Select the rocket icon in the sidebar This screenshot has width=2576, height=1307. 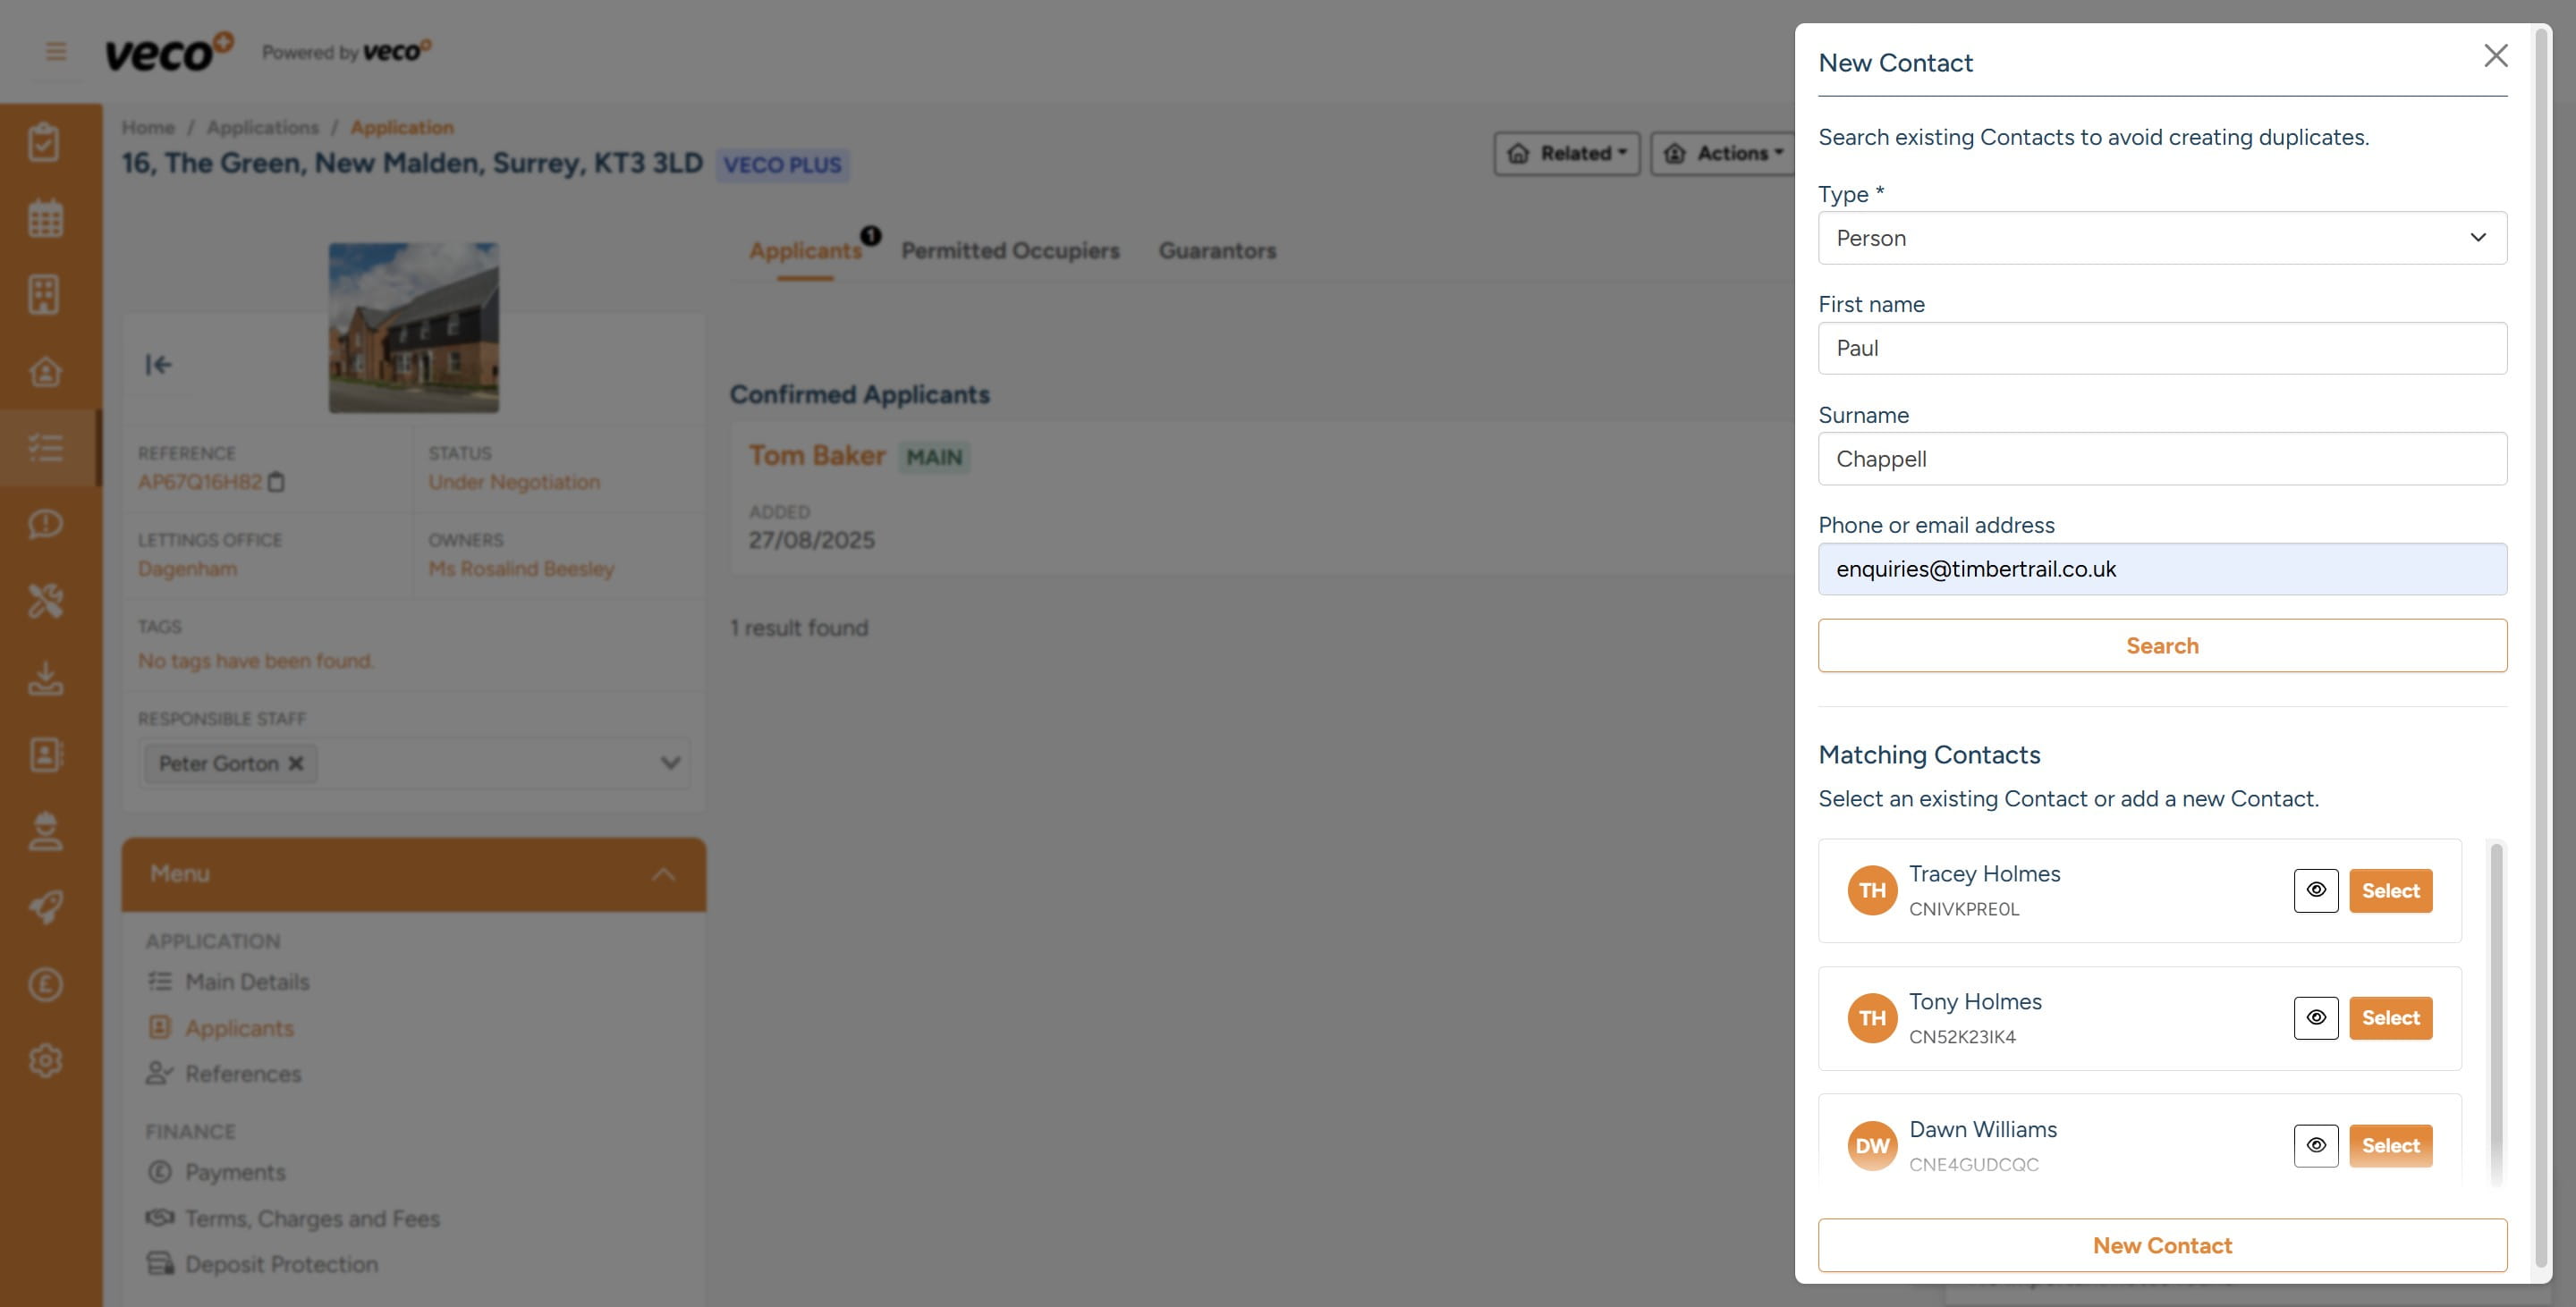46,907
